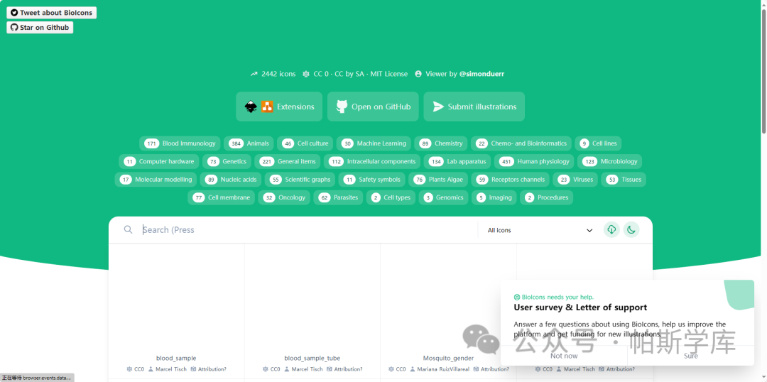Select the Tissues category
This screenshot has width=767, height=382.
[x=624, y=180]
